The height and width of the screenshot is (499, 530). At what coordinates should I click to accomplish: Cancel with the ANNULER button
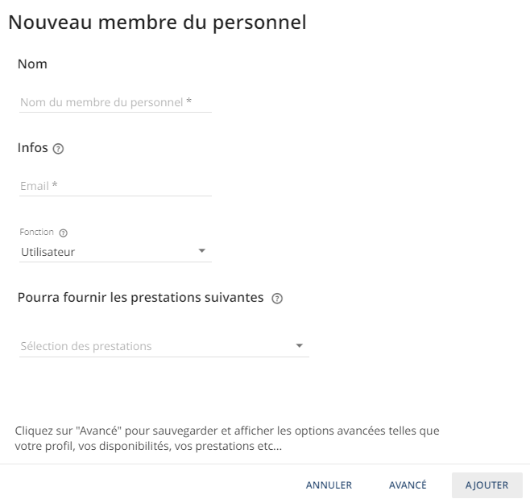329,485
